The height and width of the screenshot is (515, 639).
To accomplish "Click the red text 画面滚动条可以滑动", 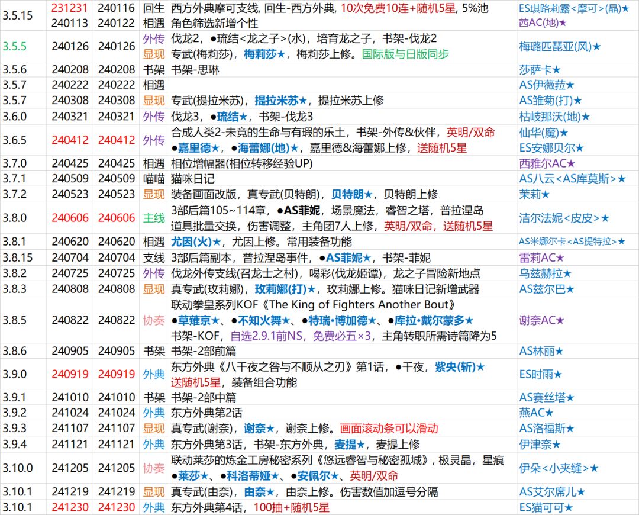I will click(x=389, y=429).
